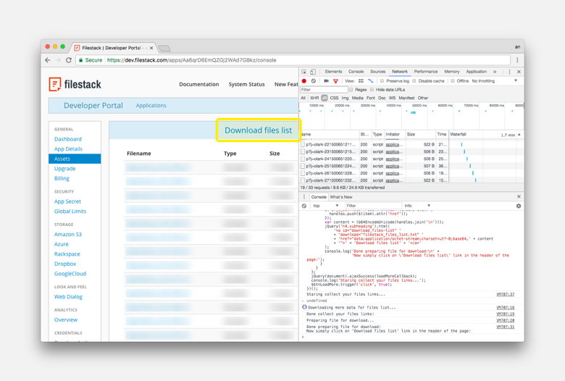Viewport: 565px width, 381px height.
Task: Open the Application tab
Action: (x=476, y=72)
